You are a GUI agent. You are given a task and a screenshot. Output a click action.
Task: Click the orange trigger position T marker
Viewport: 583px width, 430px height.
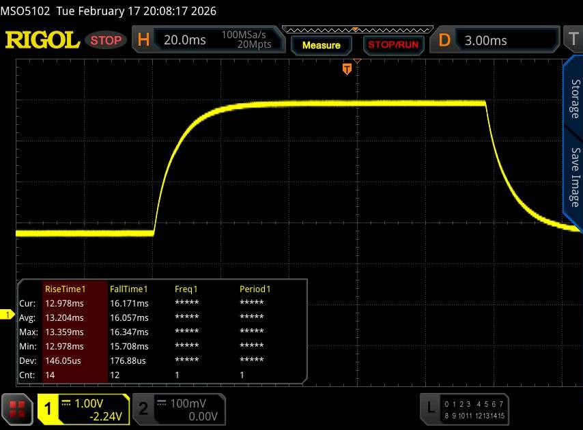pos(347,68)
